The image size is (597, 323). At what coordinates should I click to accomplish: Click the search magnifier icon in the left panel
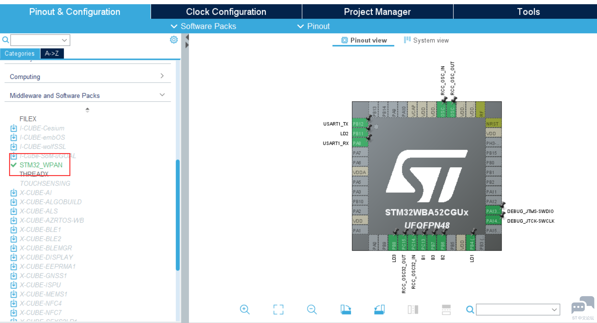pos(6,40)
